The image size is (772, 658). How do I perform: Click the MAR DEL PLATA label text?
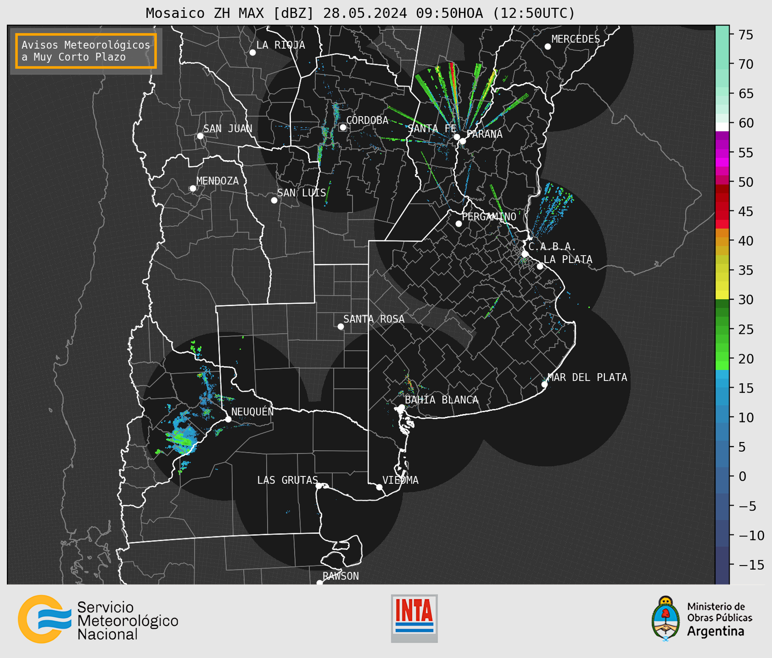(x=587, y=378)
